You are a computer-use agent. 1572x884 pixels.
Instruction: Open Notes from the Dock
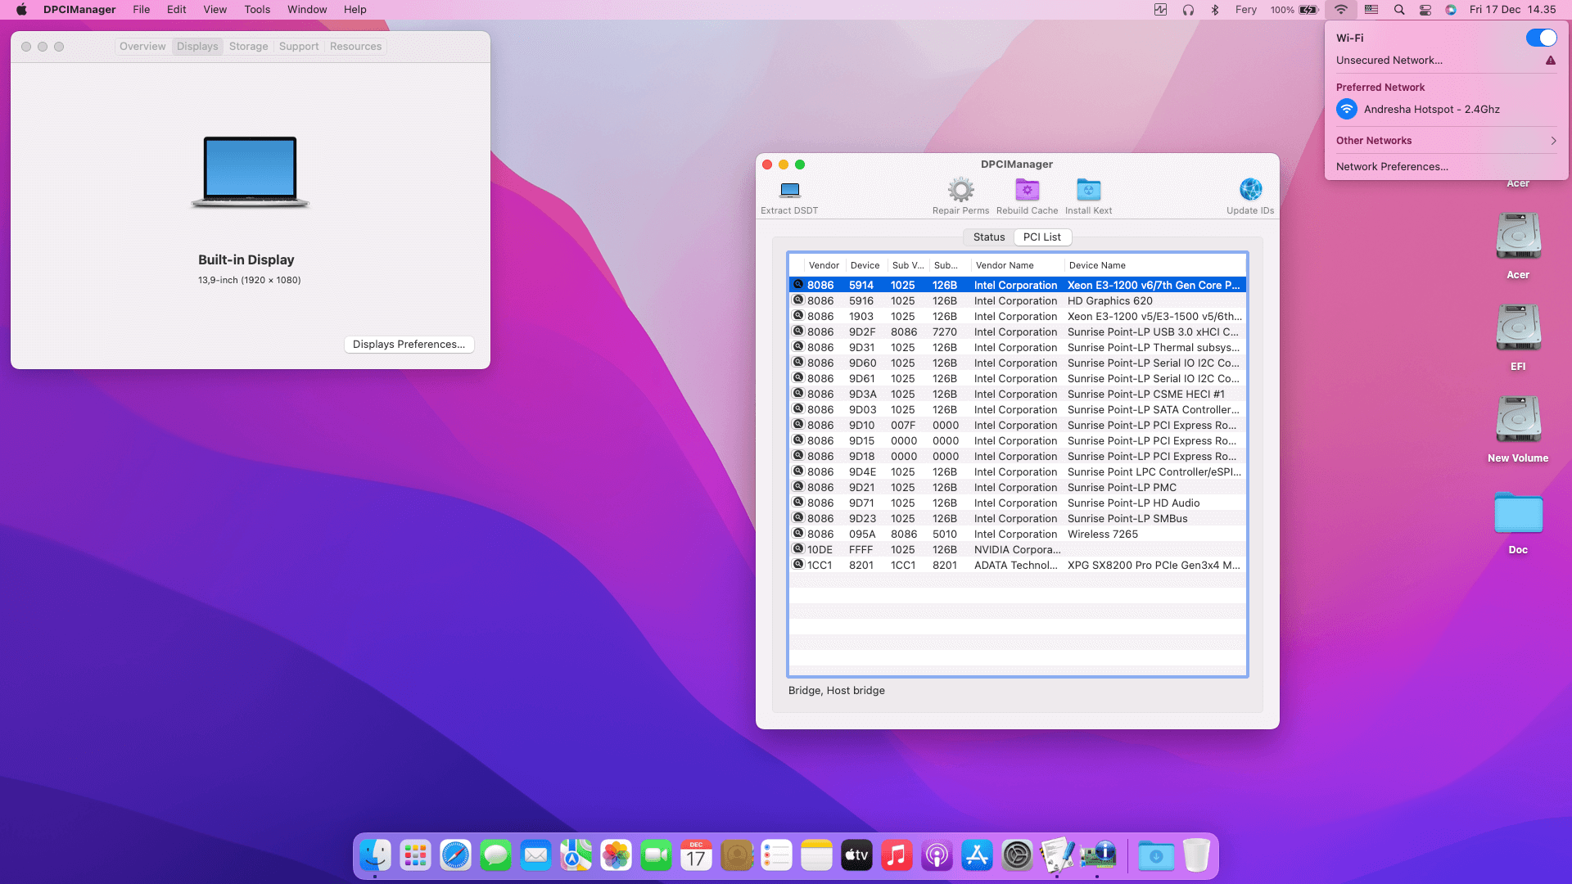coord(817,855)
